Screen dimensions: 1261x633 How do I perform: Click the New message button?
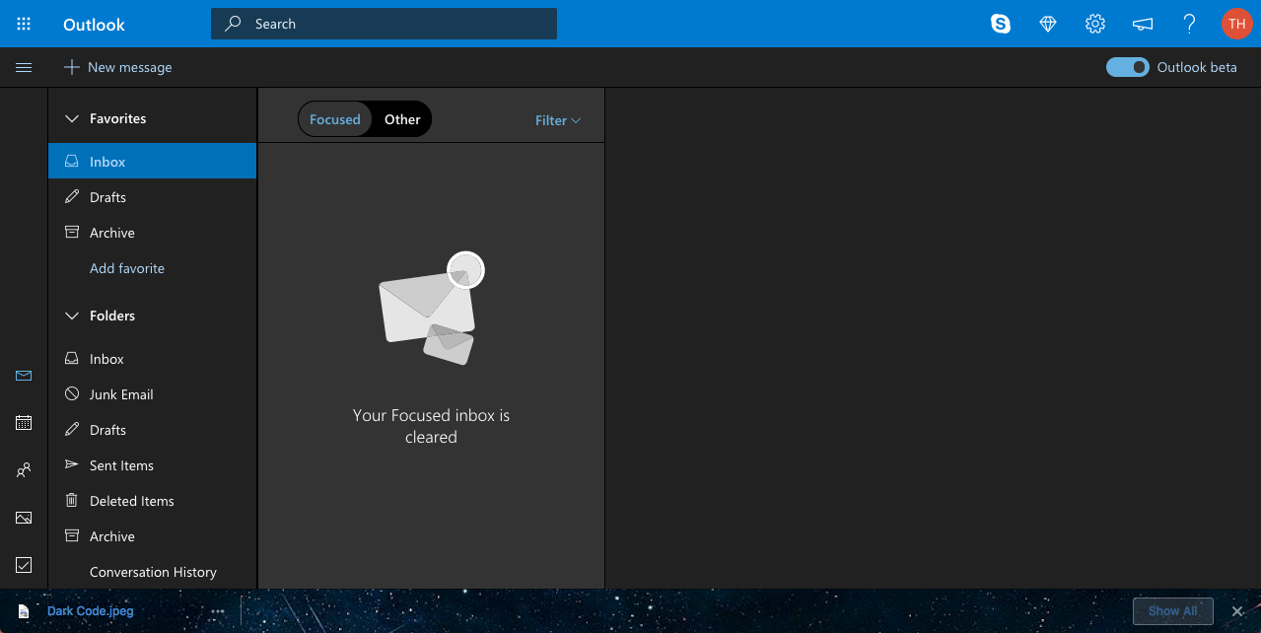point(118,67)
